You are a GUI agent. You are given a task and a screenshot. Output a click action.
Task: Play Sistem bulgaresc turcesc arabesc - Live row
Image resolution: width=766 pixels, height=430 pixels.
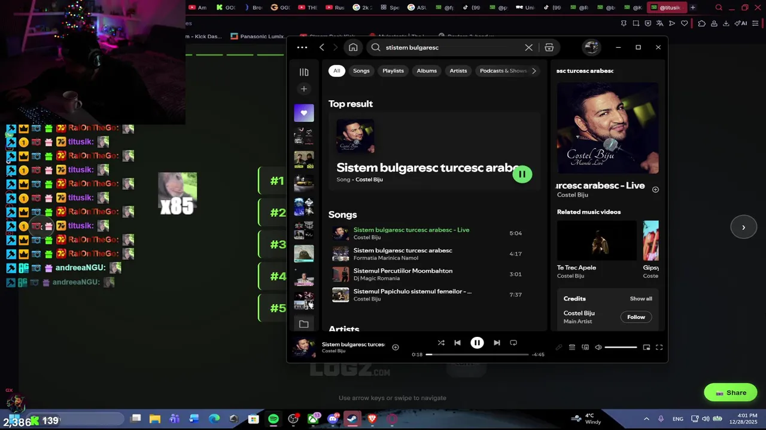[434, 234]
